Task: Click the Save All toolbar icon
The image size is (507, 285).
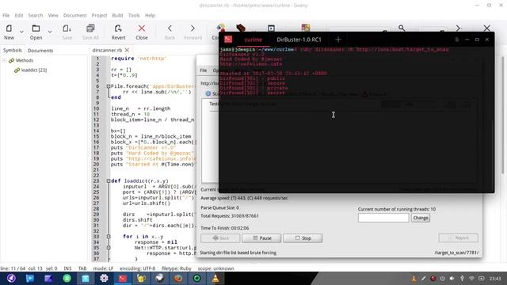Action: pyautogui.click(x=90, y=28)
